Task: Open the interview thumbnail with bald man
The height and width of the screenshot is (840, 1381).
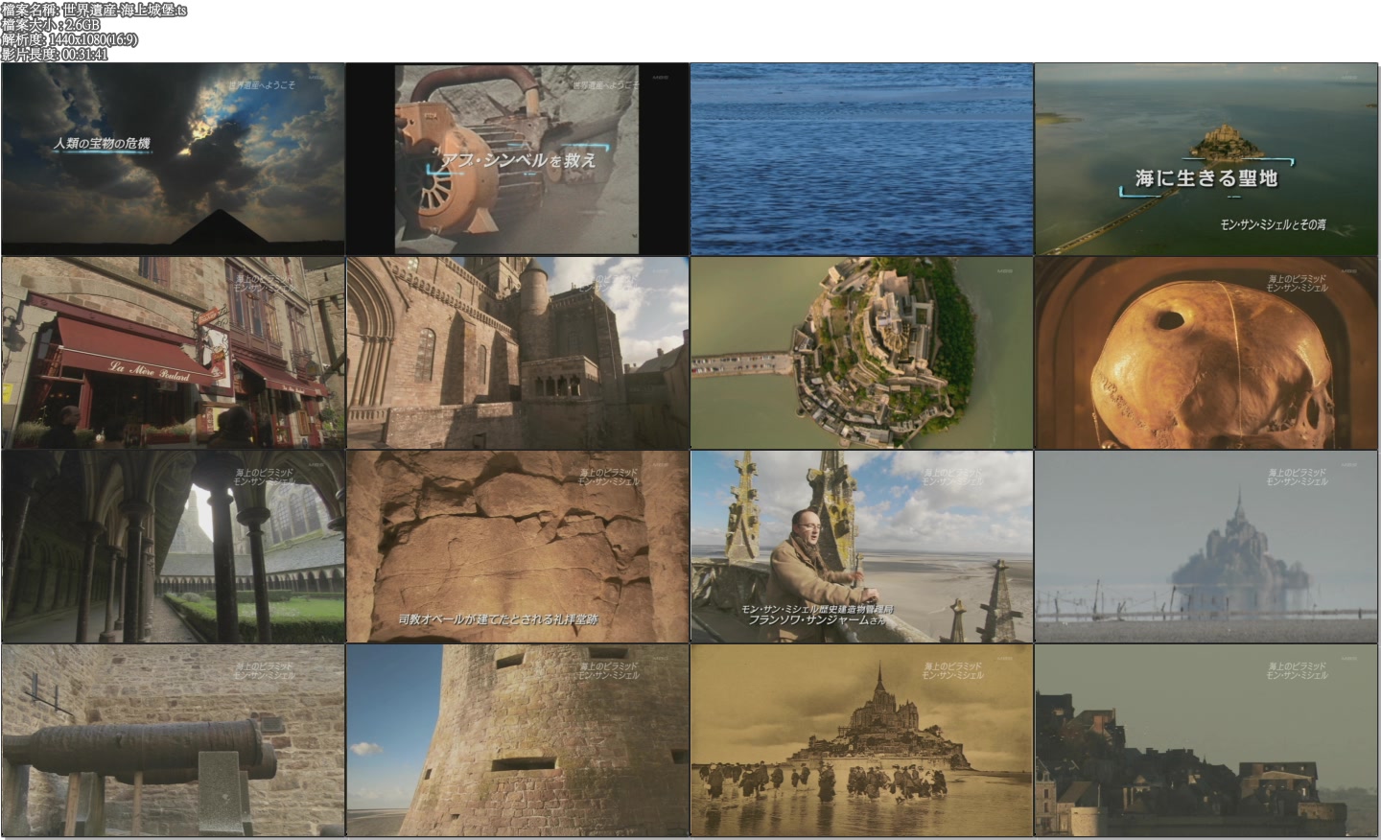Action: pos(862,547)
